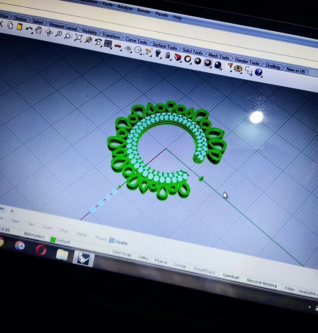Click Filter in status bar
Screen dimensions: 318x333
(x=290, y=289)
